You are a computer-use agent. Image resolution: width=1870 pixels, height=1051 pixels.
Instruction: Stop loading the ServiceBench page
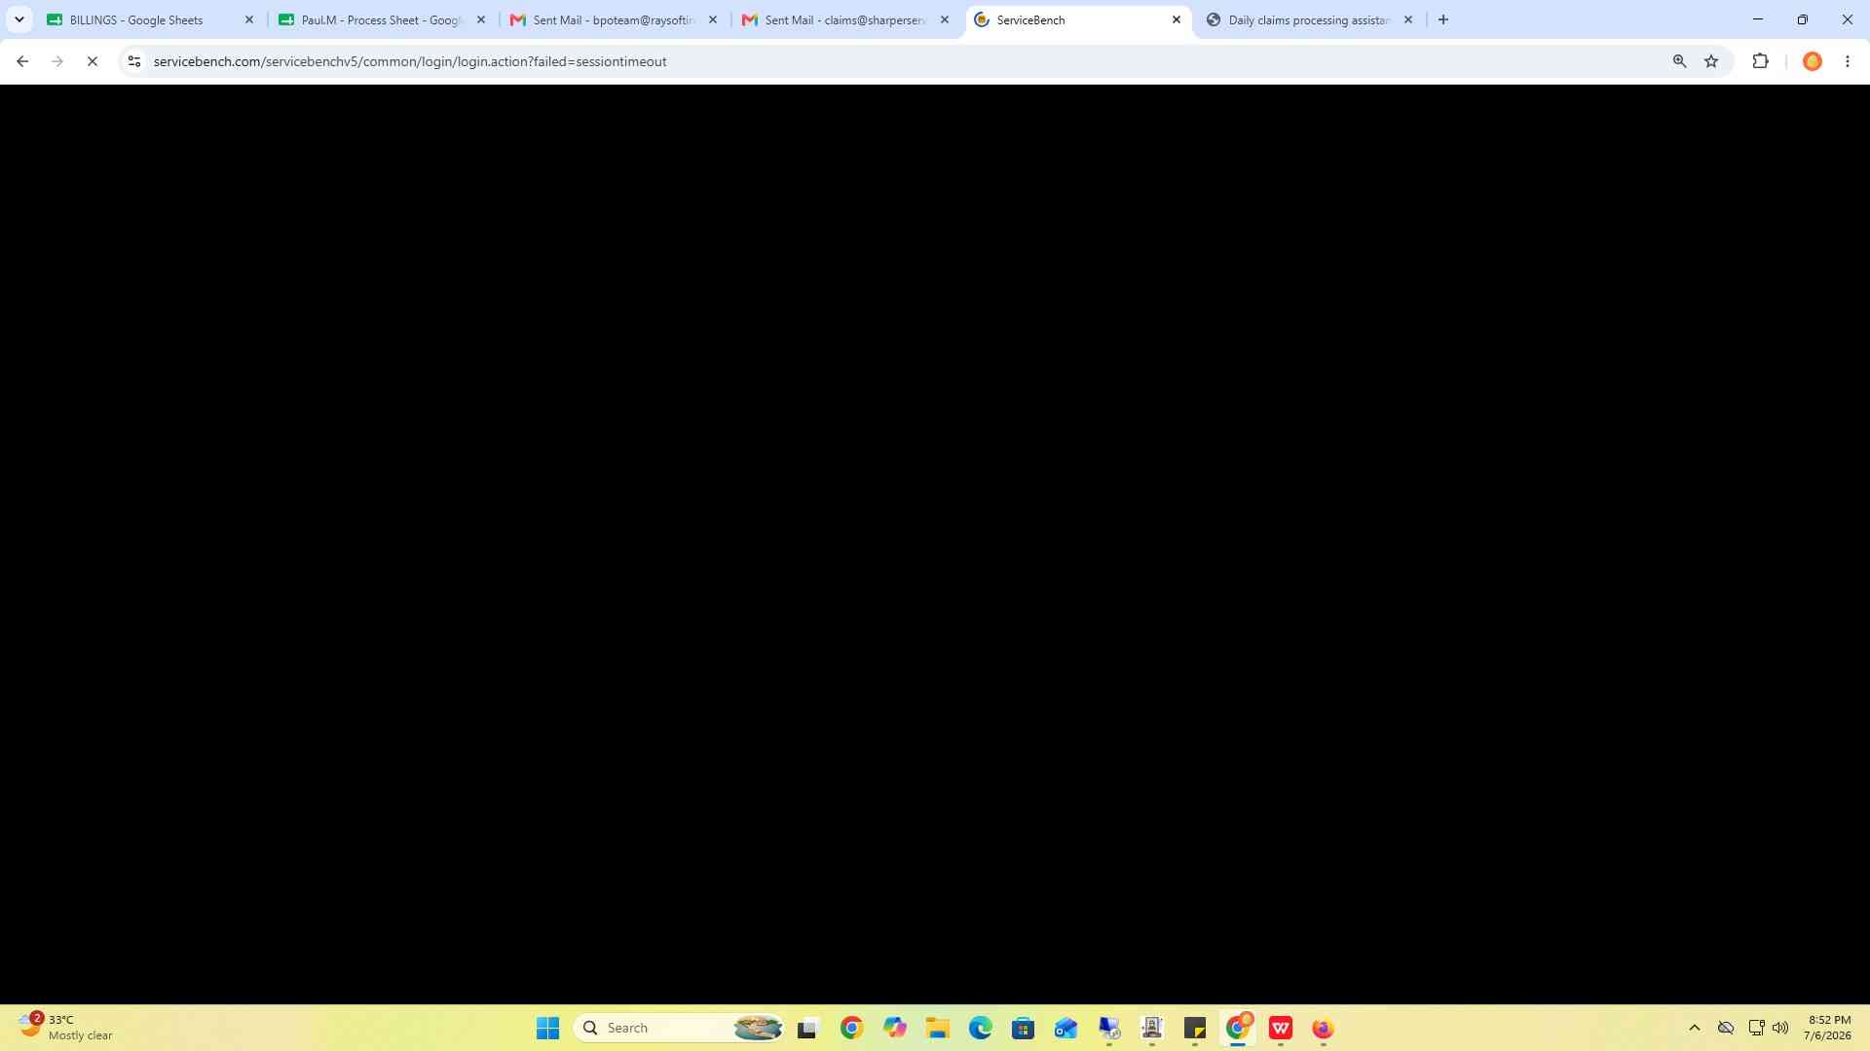point(93,61)
